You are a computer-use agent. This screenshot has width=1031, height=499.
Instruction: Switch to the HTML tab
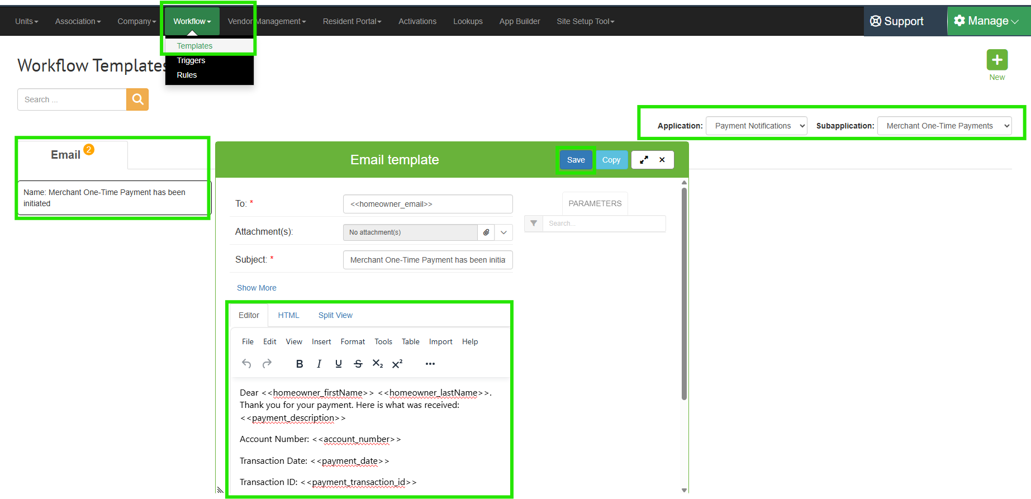pos(288,315)
